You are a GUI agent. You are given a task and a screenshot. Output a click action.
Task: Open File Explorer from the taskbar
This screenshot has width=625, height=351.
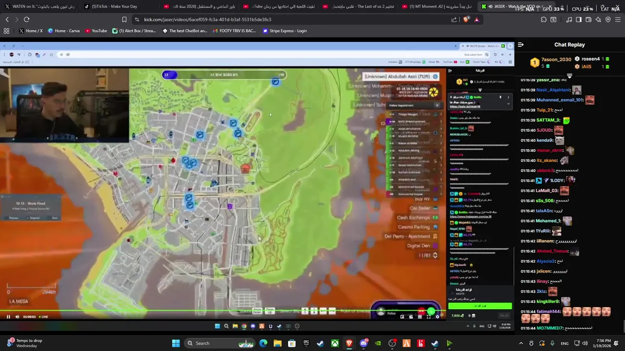(x=277, y=343)
